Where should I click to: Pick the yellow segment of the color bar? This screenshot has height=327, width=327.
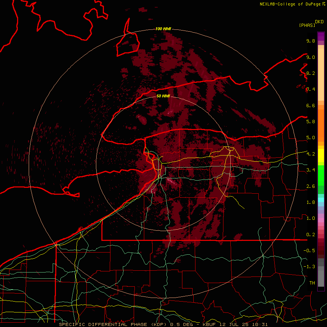tap(321, 156)
